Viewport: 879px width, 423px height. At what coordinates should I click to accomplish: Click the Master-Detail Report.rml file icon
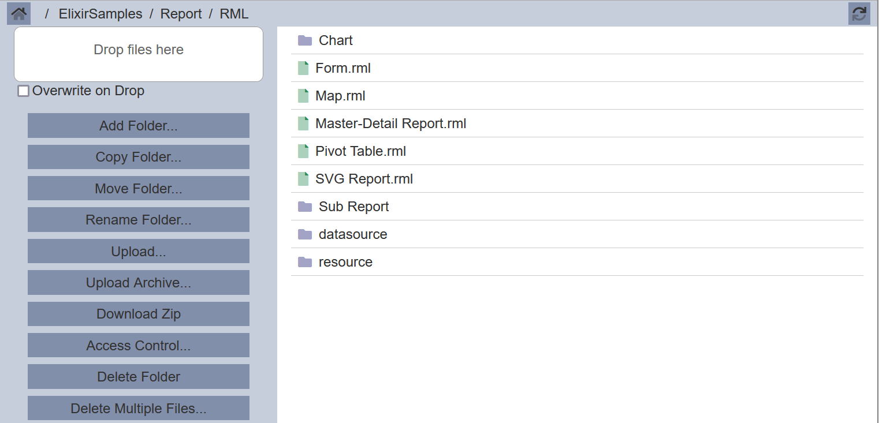tap(303, 123)
